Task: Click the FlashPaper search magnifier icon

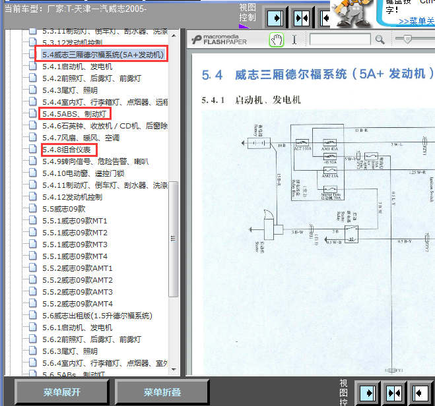Action: tap(380, 40)
